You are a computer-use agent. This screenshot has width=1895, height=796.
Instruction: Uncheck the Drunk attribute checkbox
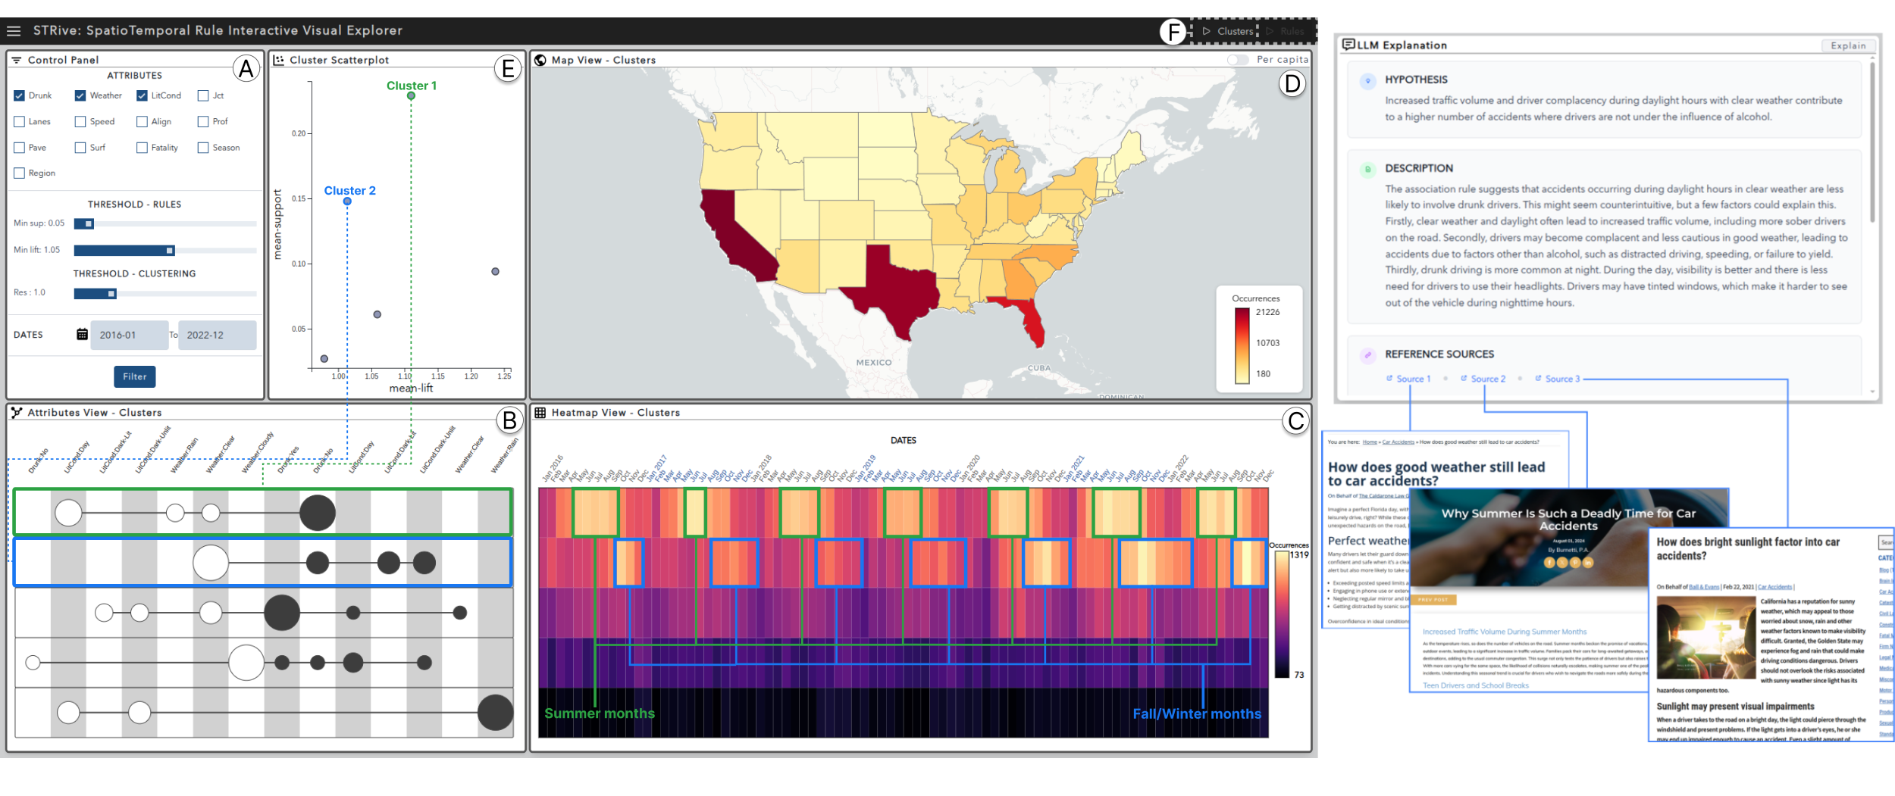[x=20, y=96]
